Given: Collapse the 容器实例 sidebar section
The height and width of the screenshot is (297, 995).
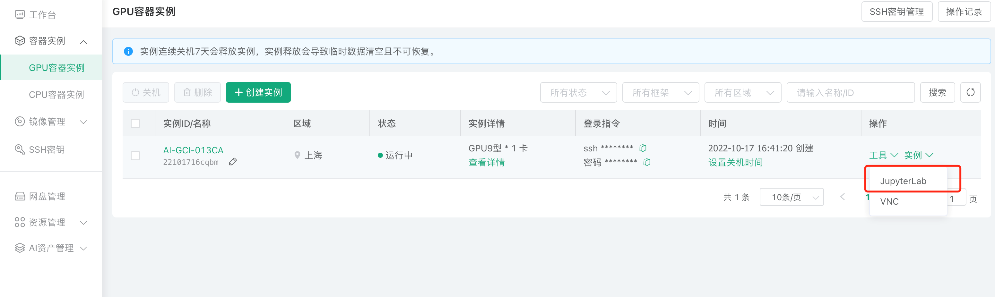Looking at the screenshot, I should pyautogui.click(x=83, y=41).
